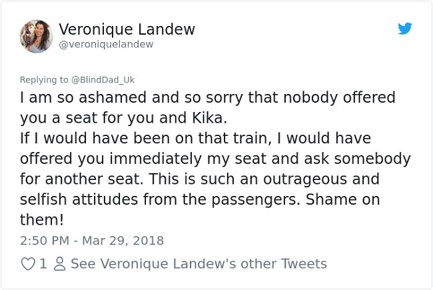Screen dimensions: 433x290
Task: Click the phrase "for another seat"
Action: click(68, 180)
